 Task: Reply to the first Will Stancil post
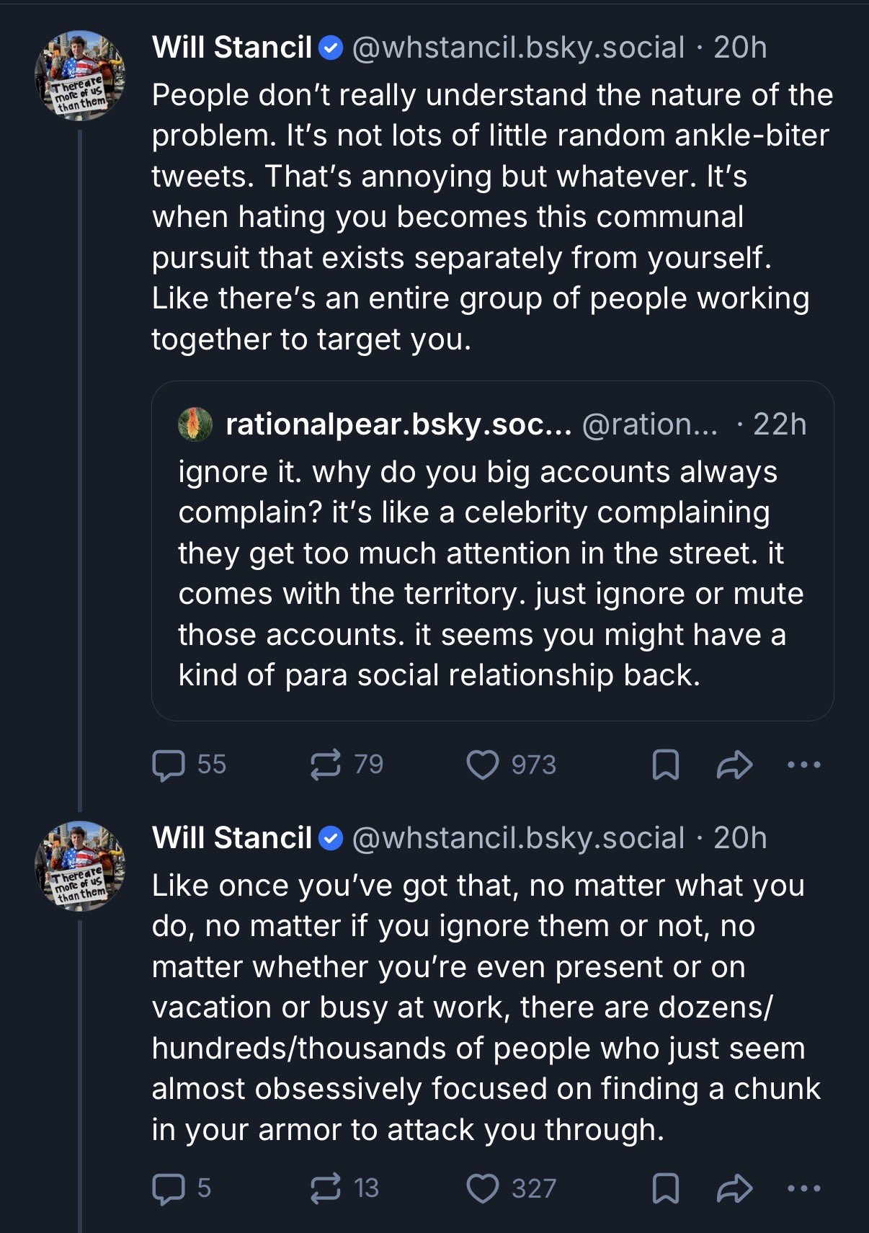click(169, 765)
